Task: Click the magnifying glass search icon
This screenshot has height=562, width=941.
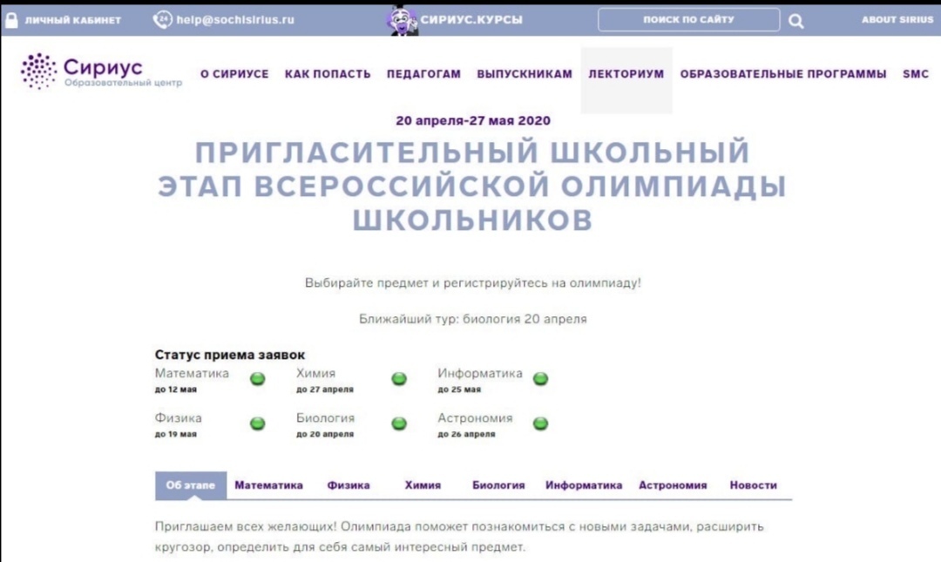Action: (x=796, y=21)
